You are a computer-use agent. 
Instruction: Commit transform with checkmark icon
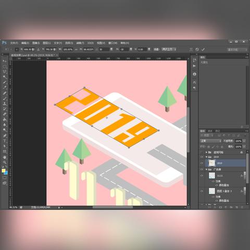pyautogui.click(x=203, y=49)
